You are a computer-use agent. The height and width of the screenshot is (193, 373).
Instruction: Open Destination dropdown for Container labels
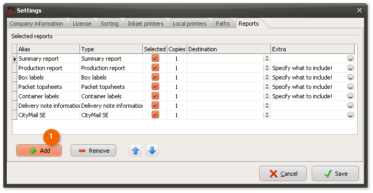pyautogui.click(x=267, y=96)
